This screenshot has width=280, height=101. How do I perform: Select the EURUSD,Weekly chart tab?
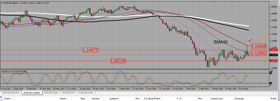tap(32, 93)
